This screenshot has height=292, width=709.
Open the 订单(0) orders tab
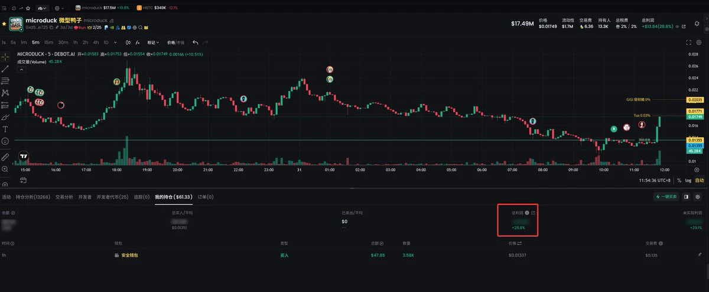pyautogui.click(x=206, y=196)
